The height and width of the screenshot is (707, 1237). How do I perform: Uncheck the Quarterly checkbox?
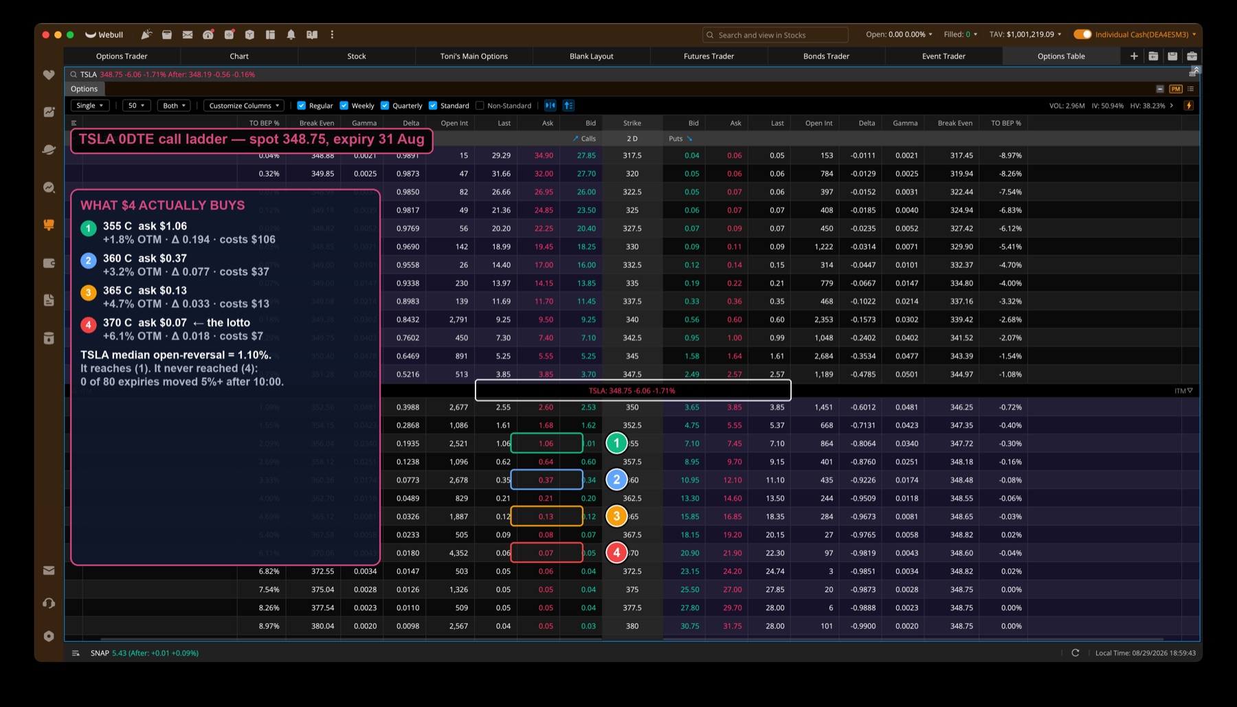385,106
